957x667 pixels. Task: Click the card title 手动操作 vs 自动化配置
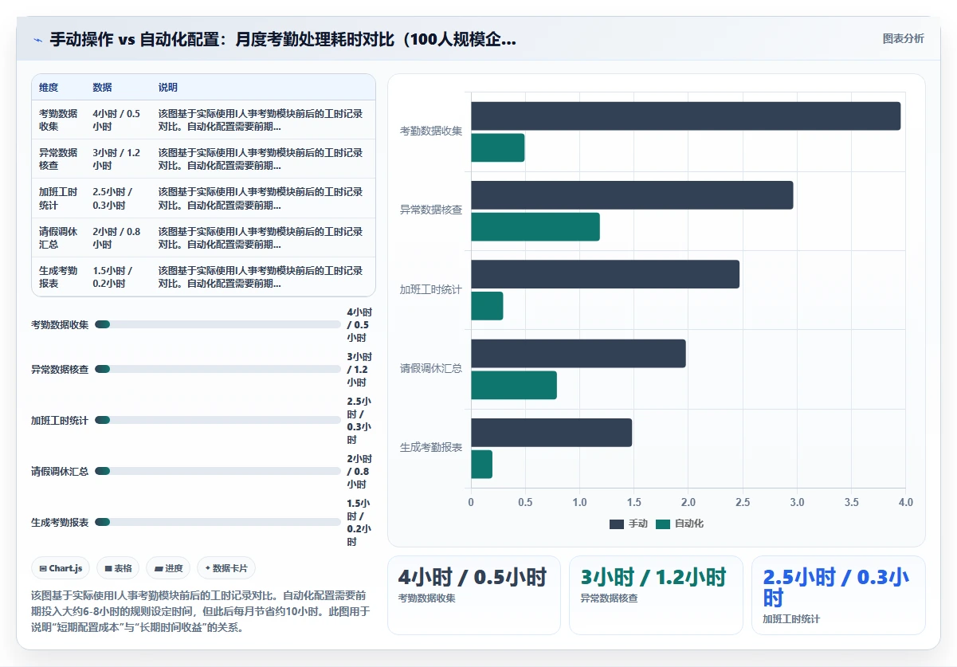283,39
